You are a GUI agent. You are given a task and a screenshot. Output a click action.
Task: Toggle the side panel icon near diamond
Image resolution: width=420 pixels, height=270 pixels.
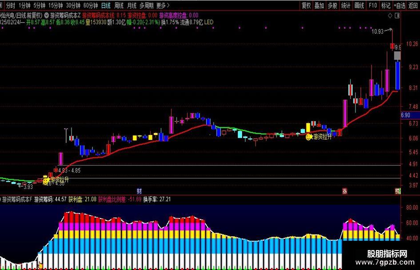click(397, 16)
